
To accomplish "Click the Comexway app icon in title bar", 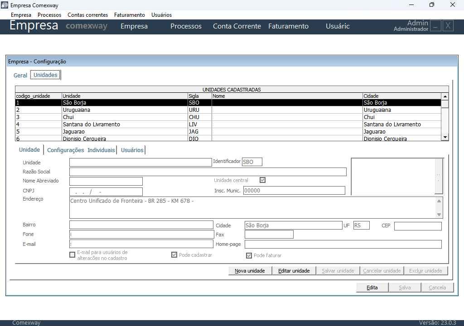I will click(x=5, y=5).
